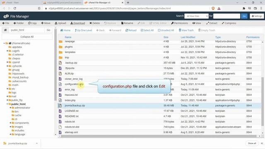This screenshot has height=149, width=265.
Task: Click Reload in the navigation bar
Action: point(131,30)
